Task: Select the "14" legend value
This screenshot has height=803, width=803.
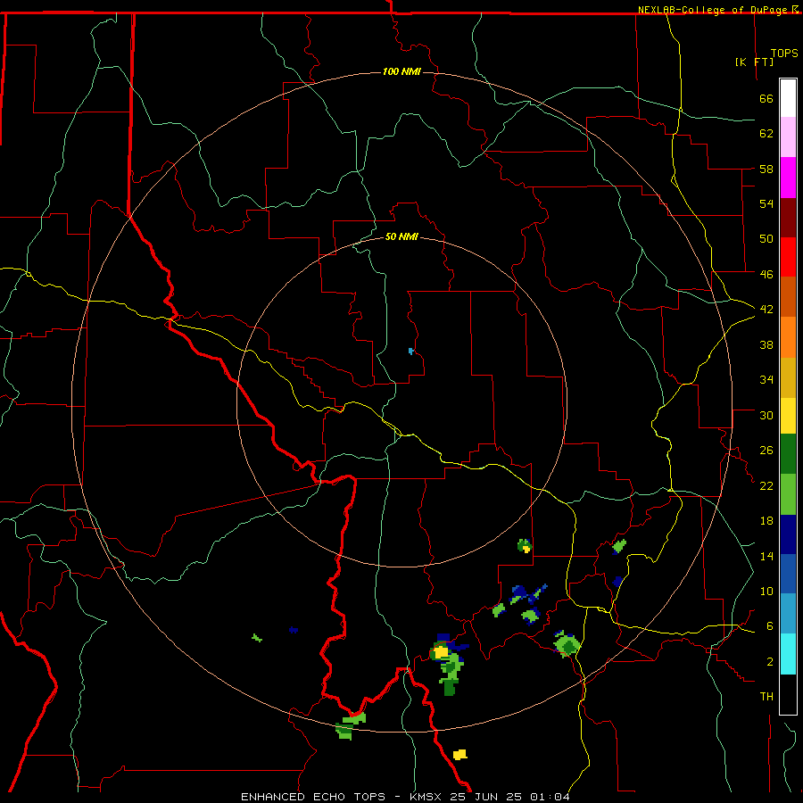Action: coord(766,556)
